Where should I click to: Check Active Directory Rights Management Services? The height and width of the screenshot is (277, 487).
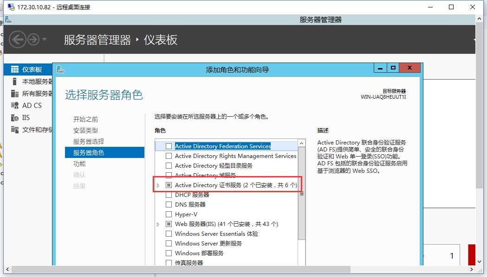point(169,156)
